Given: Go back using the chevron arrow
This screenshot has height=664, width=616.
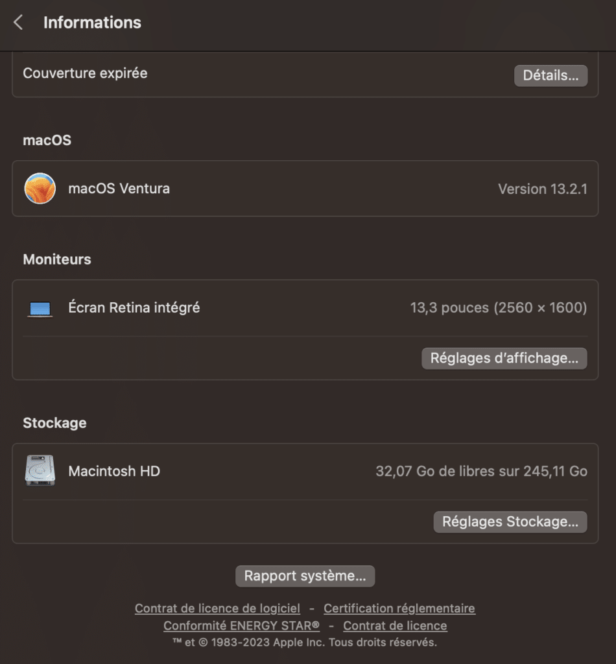Looking at the screenshot, I should pos(18,23).
